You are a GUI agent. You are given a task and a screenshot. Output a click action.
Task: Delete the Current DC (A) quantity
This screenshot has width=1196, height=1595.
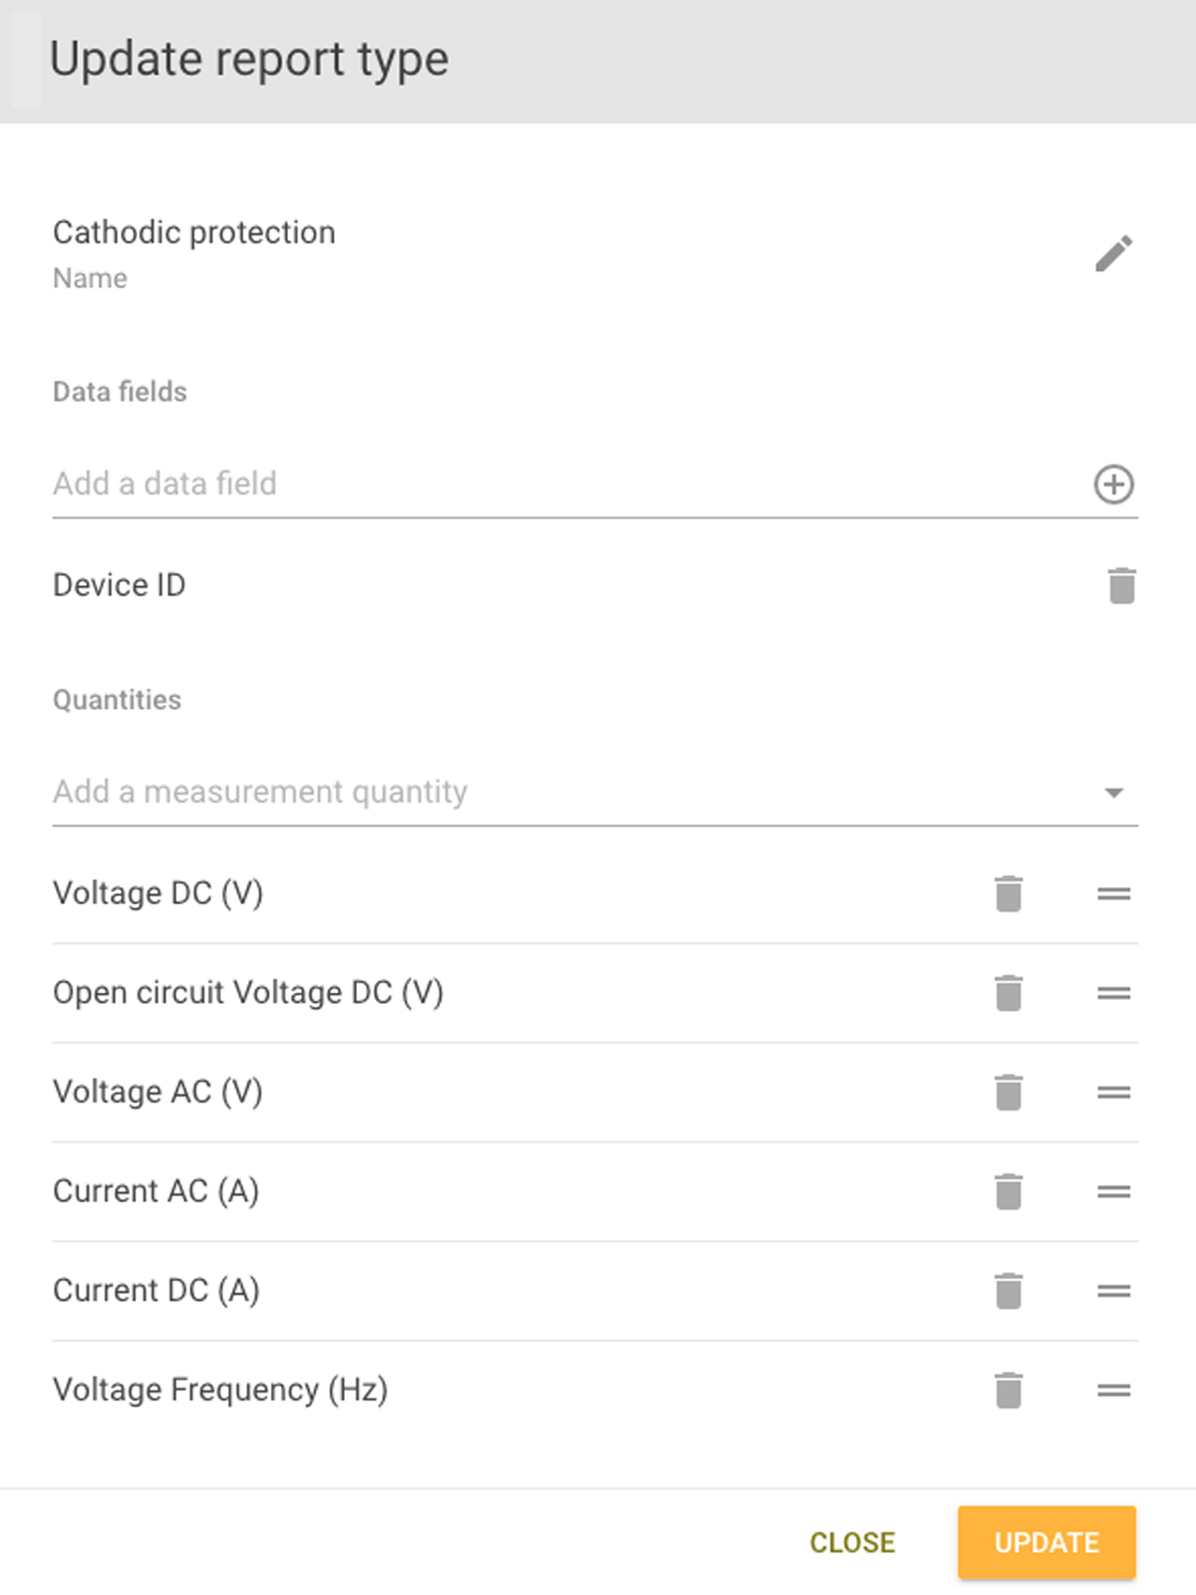(x=1009, y=1291)
